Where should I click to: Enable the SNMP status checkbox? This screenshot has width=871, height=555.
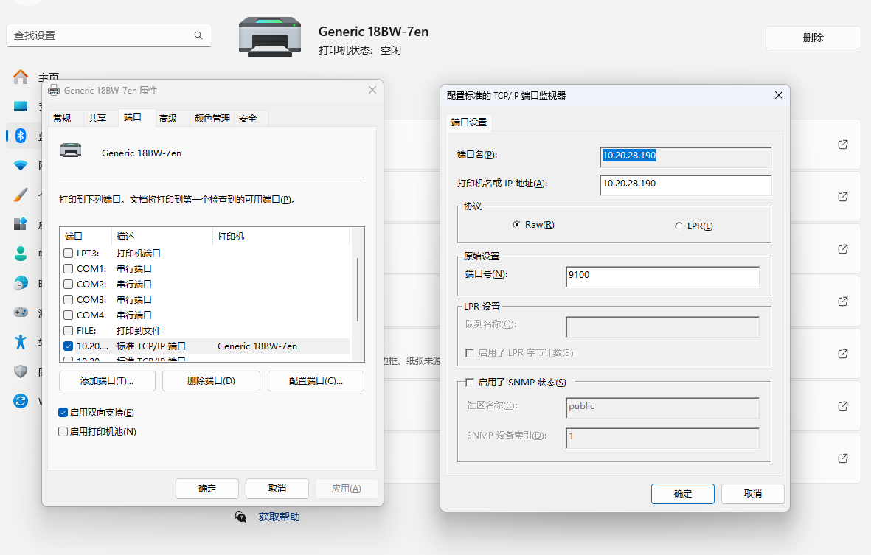[x=469, y=383]
